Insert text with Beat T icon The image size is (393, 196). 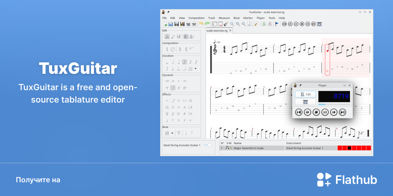pos(179,133)
